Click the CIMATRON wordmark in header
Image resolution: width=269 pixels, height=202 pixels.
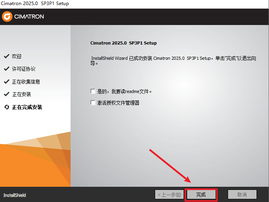[x=30, y=17]
